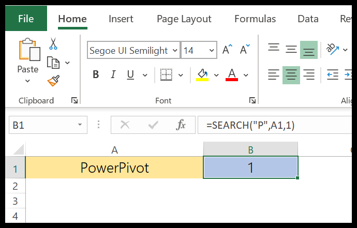Expand Borders options arrow
357x228 pixels.
(181, 75)
